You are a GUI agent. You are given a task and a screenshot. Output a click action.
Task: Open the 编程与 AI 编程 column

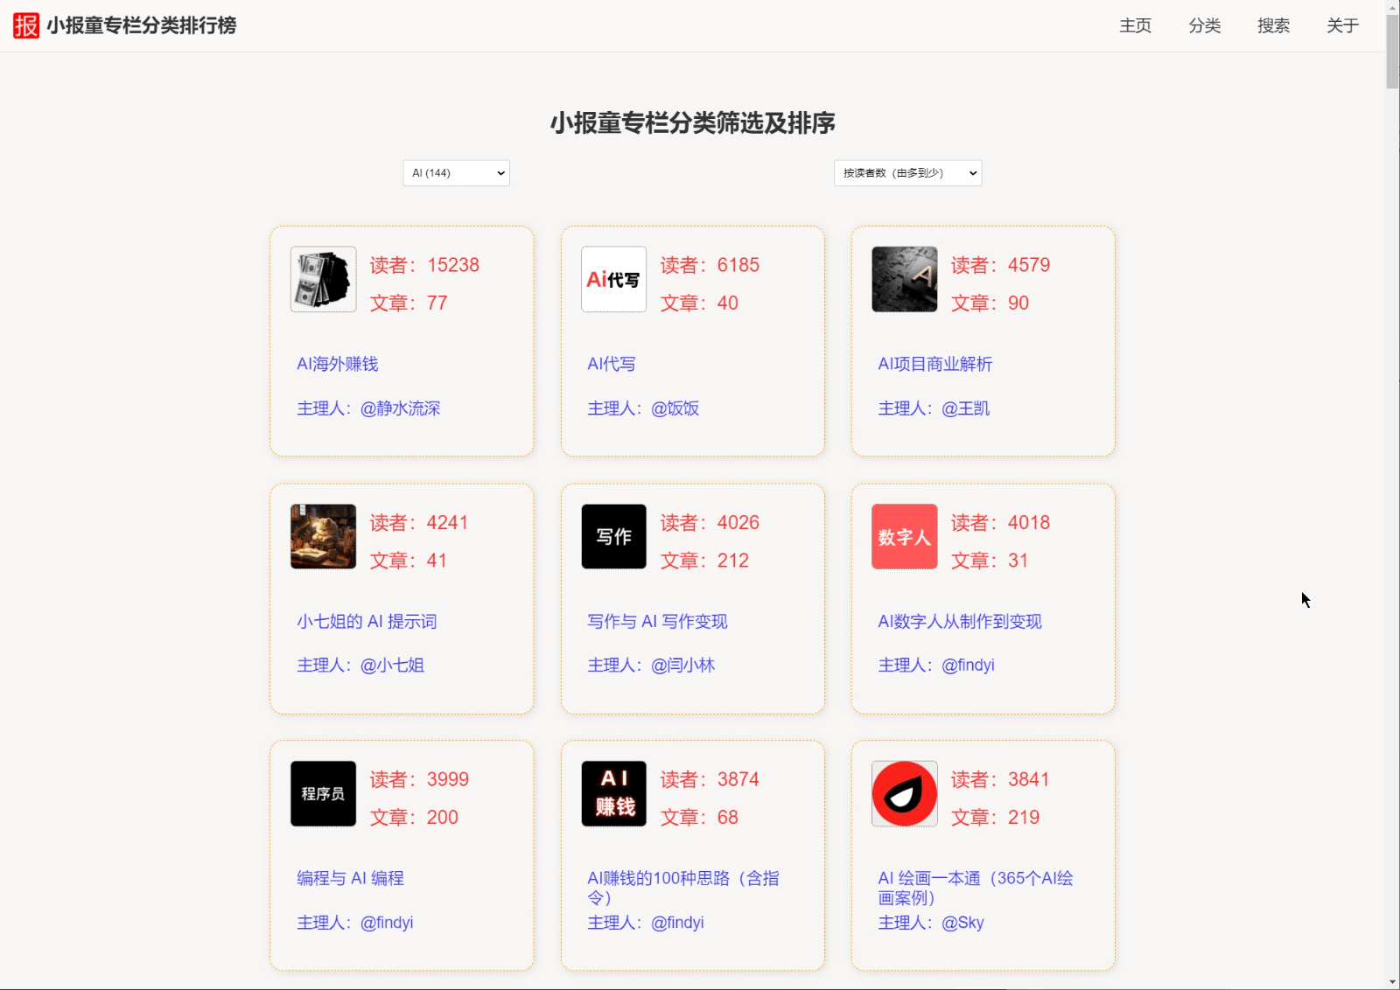coord(349,878)
